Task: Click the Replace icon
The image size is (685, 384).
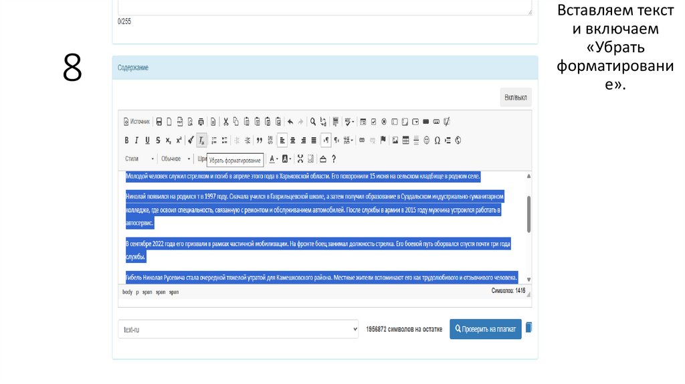Action: click(x=323, y=122)
